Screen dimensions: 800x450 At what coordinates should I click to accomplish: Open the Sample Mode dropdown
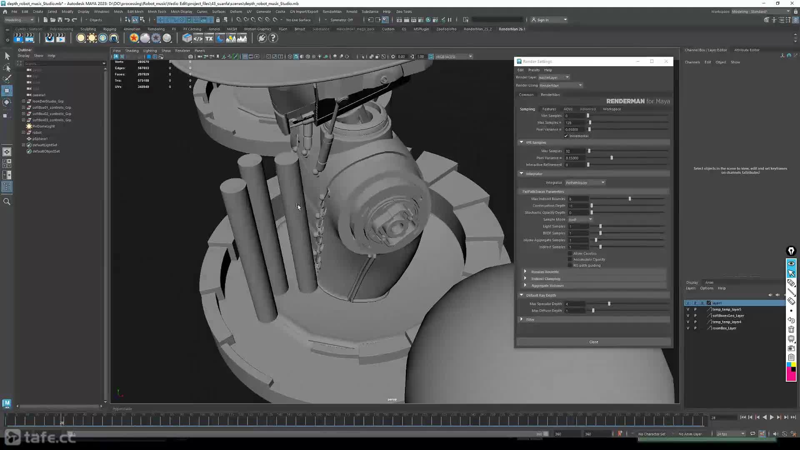(x=580, y=220)
